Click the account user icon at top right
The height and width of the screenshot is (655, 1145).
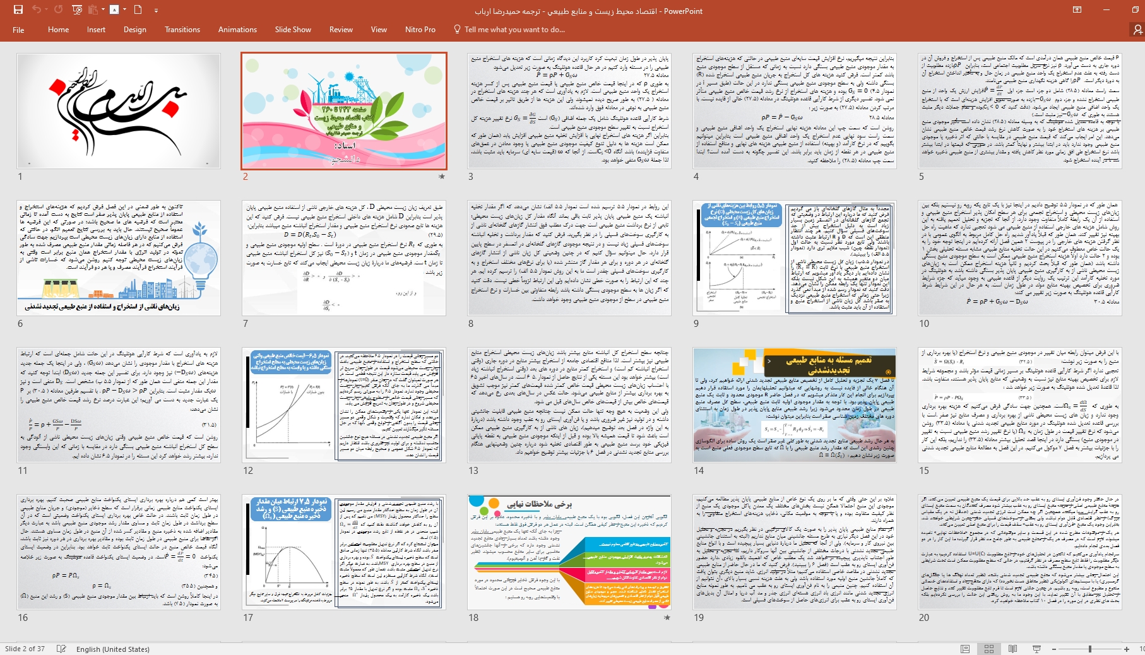pyautogui.click(x=1137, y=30)
